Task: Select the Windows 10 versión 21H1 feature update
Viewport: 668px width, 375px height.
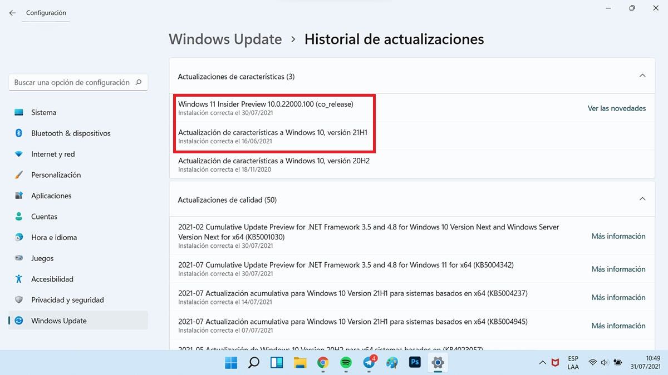Action: pyautogui.click(x=273, y=132)
